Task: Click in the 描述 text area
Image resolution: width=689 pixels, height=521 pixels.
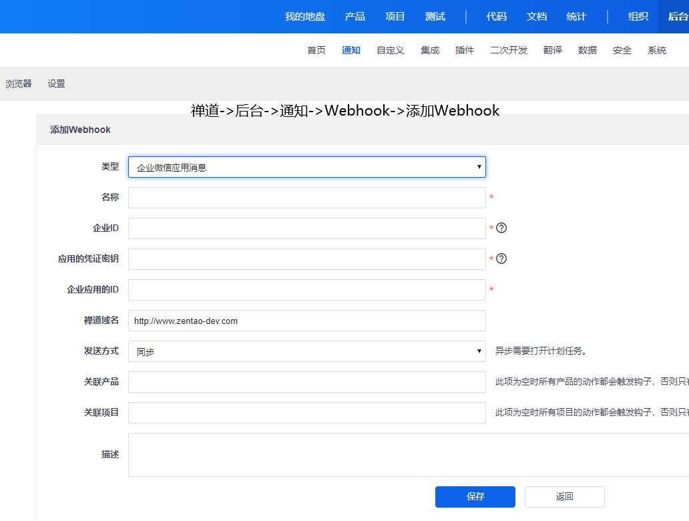Action: coord(407,454)
